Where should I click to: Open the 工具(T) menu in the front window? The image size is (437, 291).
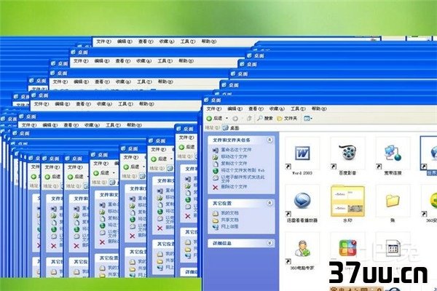click(x=298, y=108)
